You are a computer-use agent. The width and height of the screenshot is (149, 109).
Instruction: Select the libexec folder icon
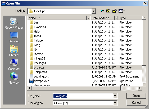click(x=31, y=54)
